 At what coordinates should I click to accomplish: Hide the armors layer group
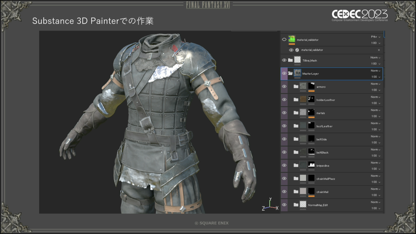coord(284,86)
